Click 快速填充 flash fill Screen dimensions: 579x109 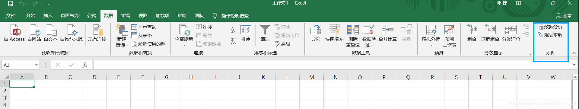click(334, 33)
